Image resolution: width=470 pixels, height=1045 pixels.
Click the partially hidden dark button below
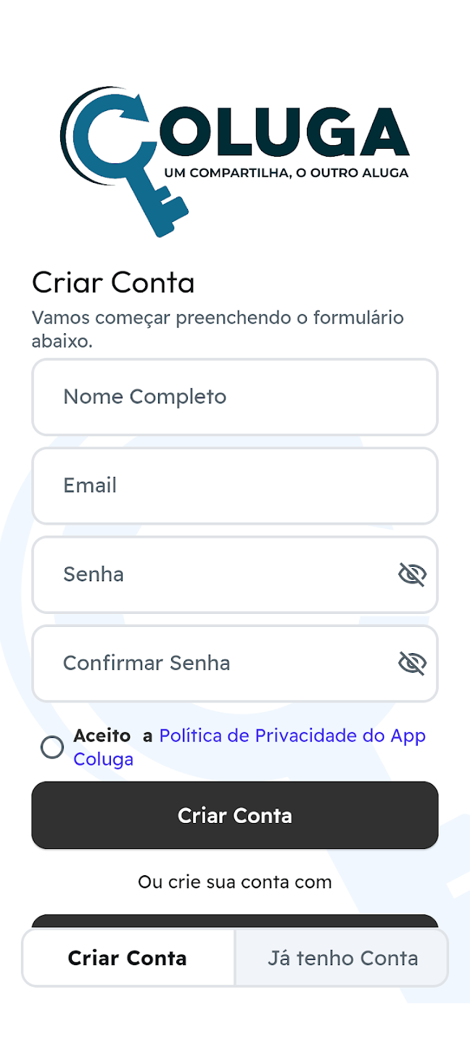(235, 921)
